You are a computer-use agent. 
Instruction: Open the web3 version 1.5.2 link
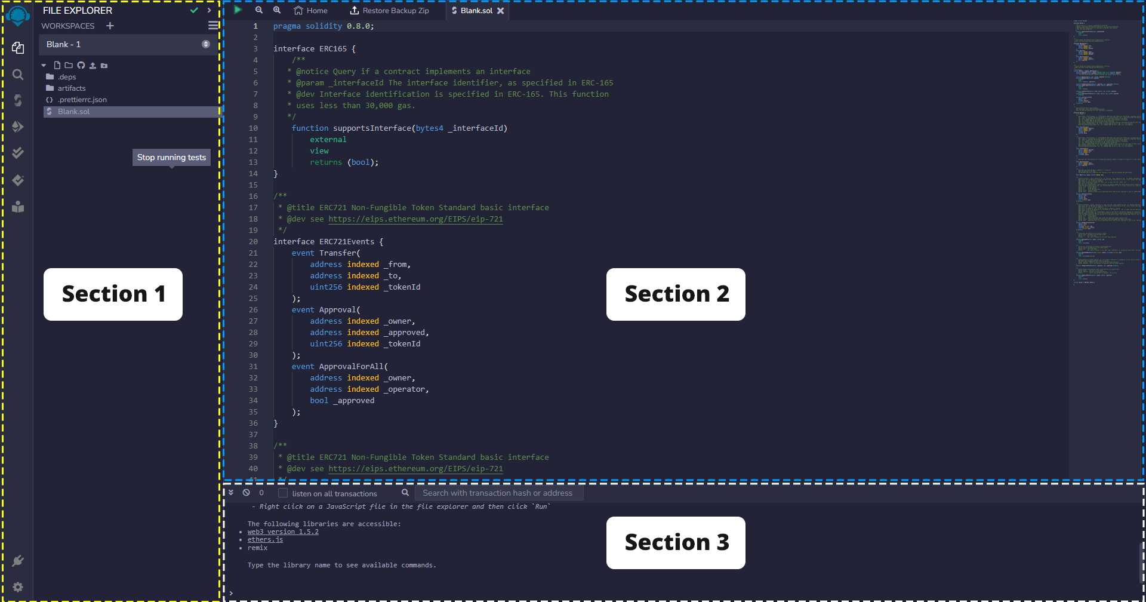(x=283, y=532)
